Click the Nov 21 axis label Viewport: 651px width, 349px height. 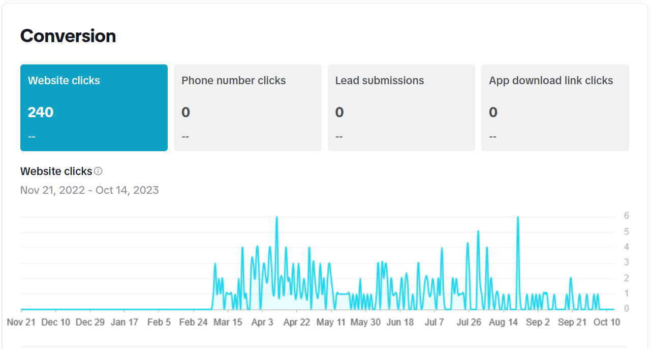(21, 322)
